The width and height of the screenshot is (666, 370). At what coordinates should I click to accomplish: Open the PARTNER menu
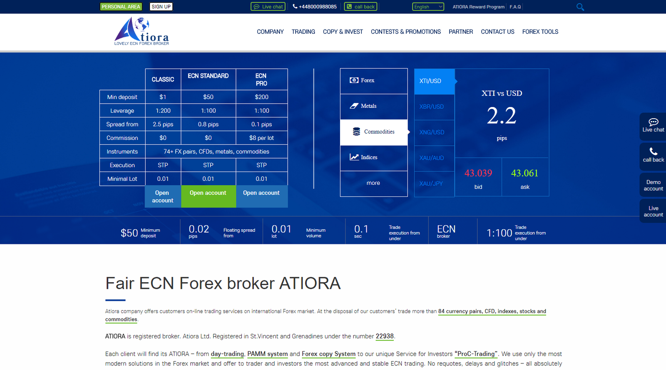click(461, 32)
